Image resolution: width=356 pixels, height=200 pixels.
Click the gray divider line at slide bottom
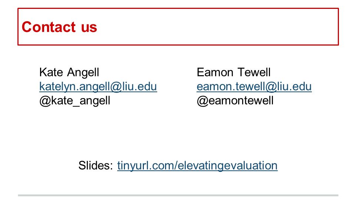coord(178,195)
